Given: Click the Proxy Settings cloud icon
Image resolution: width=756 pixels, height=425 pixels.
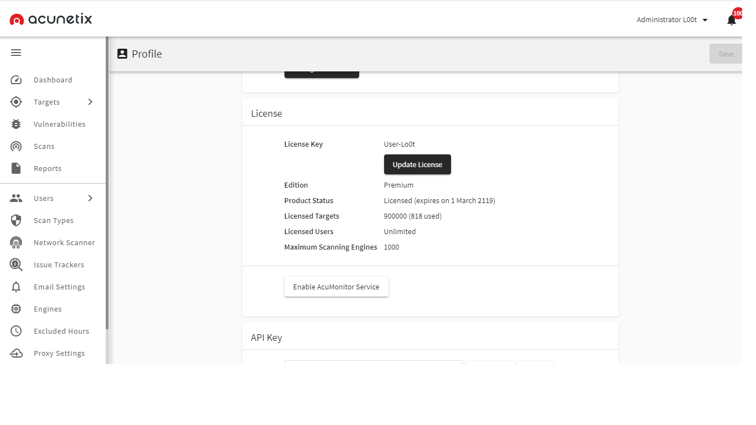Looking at the screenshot, I should click(16, 353).
